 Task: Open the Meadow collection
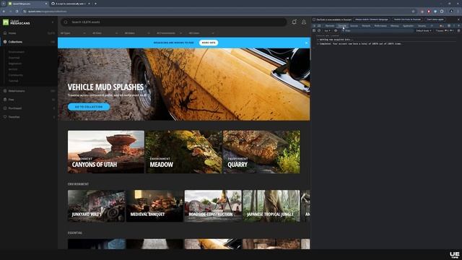coord(184,152)
